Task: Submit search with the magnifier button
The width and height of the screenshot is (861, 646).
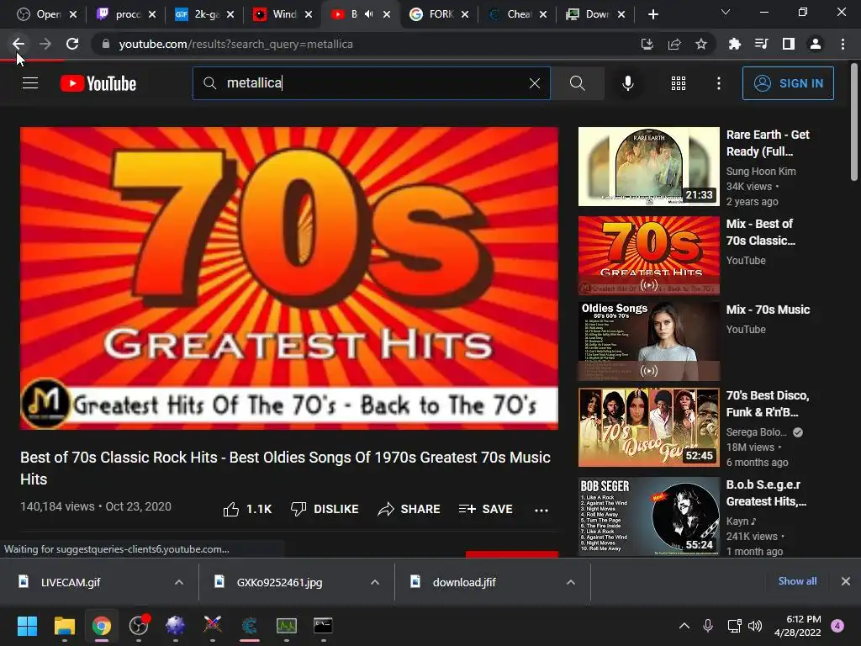Action: click(577, 83)
